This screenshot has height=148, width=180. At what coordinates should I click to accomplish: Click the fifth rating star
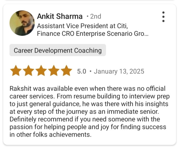point(66,71)
